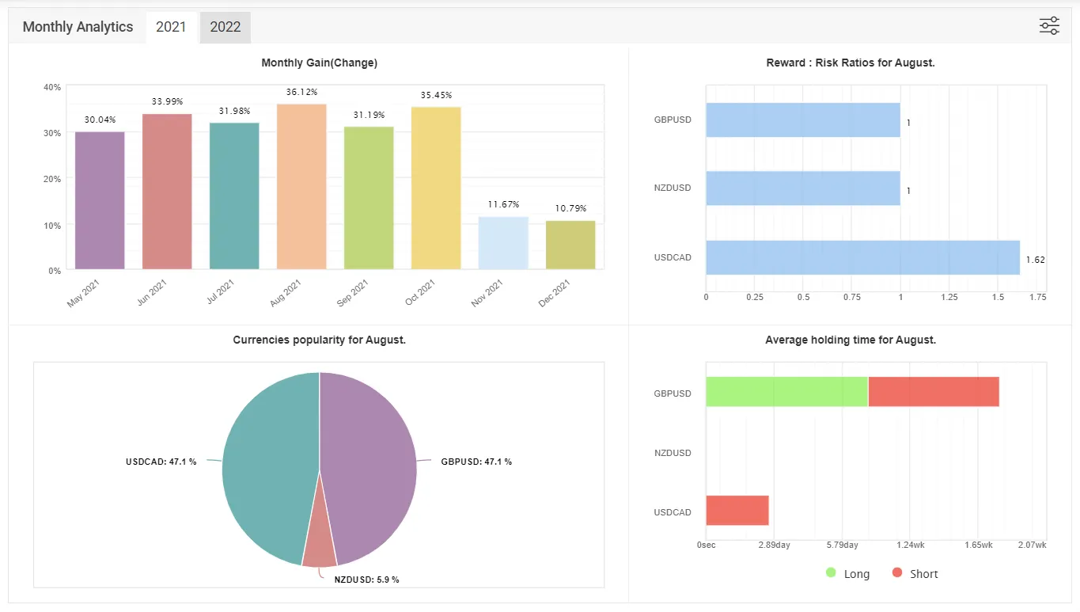This screenshot has height=612, width=1080.
Task: Click the small NZDUSD pie slice
Action: point(320,551)
